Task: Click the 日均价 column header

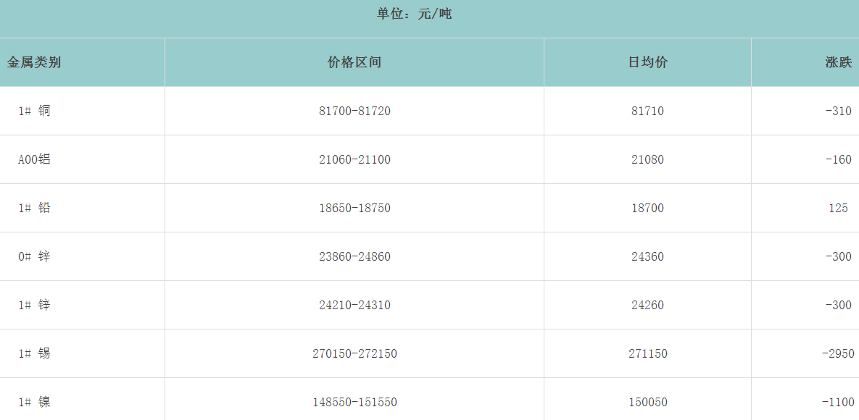Action: [x=647, y=62]
